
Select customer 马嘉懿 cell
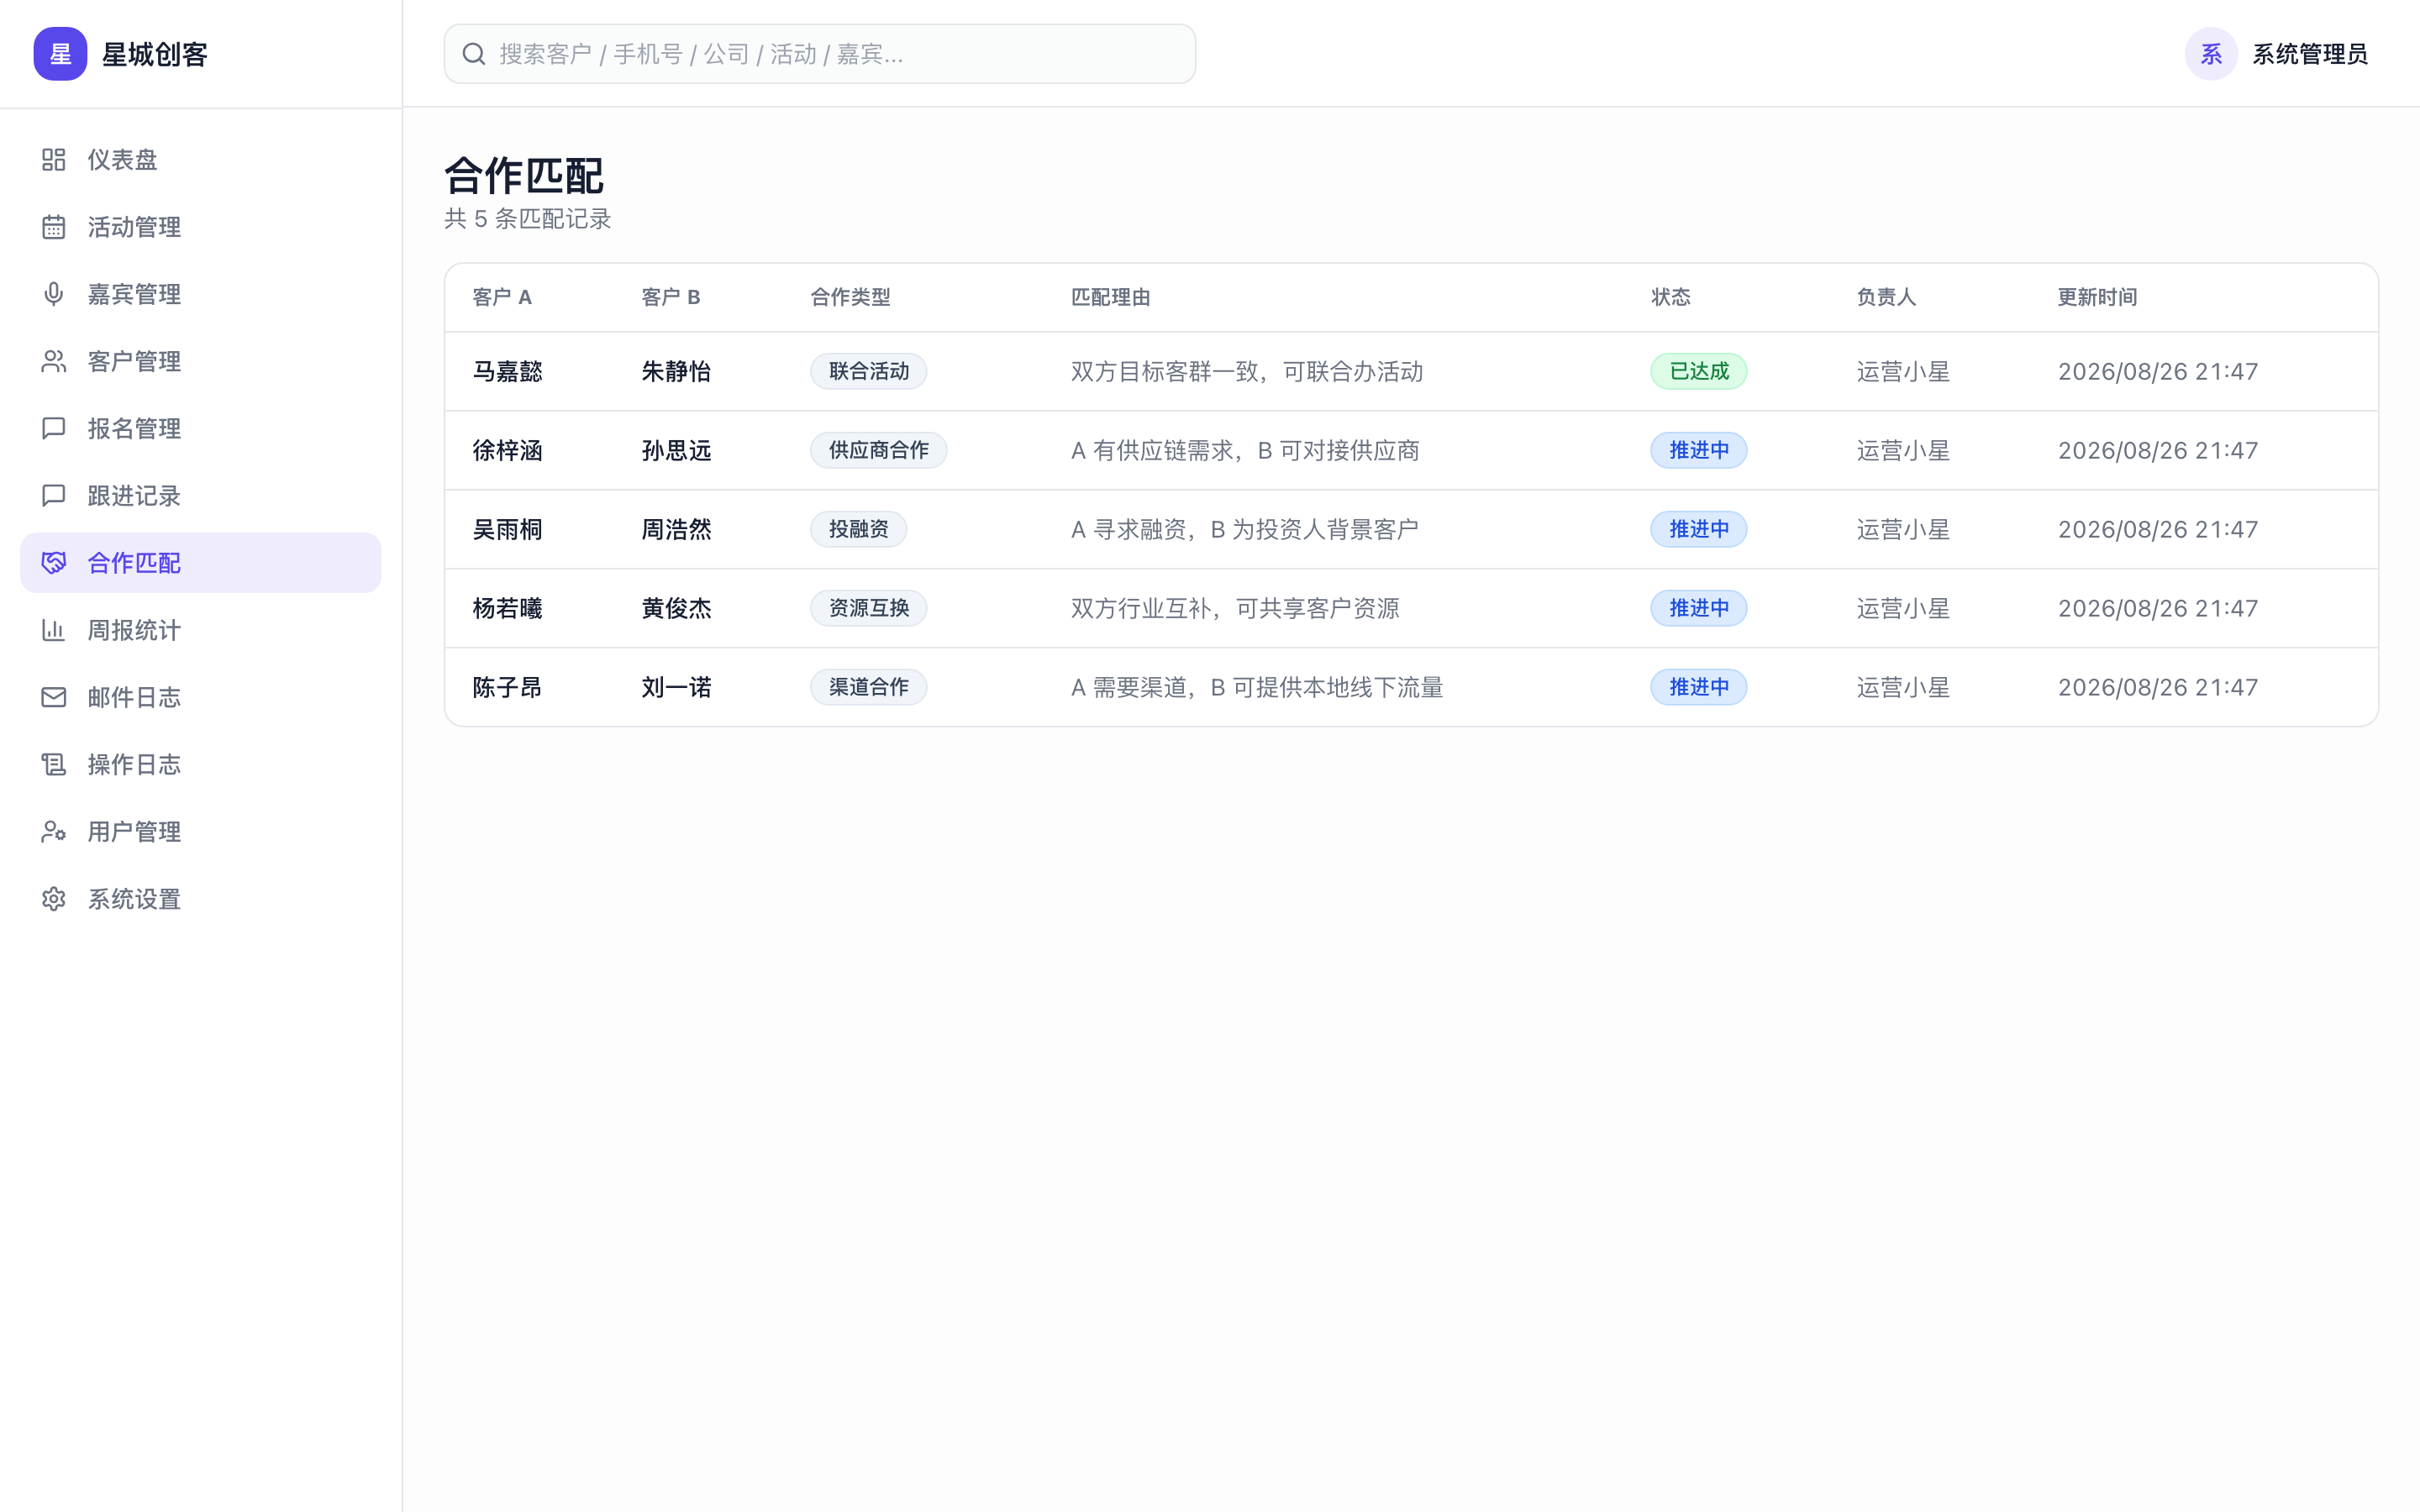[508, 371]
